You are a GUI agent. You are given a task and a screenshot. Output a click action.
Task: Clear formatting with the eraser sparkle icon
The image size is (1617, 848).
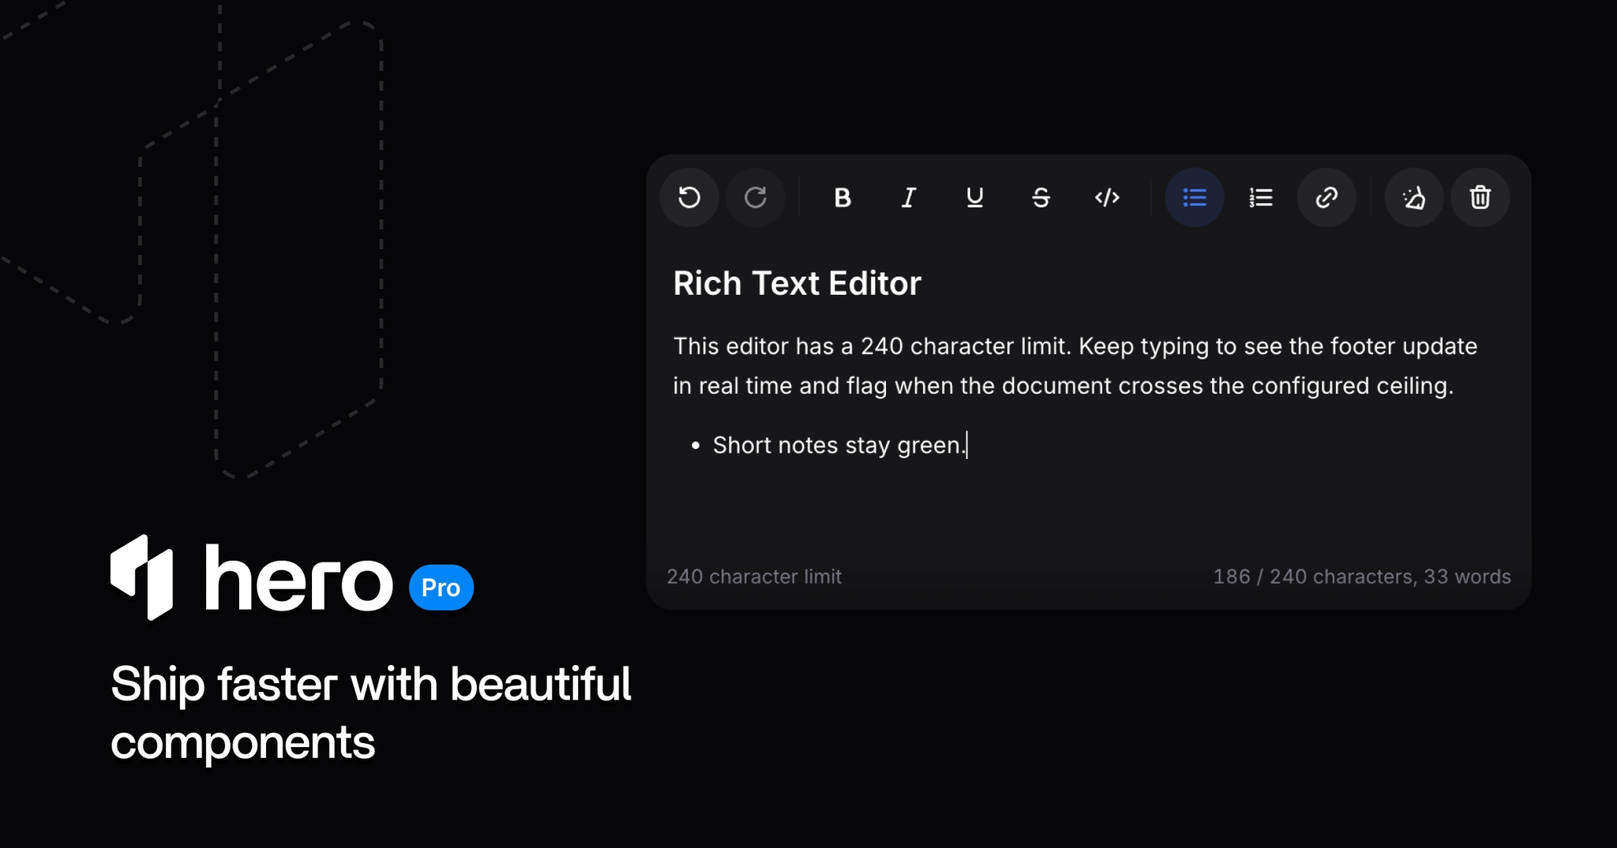tap(1414, 197)
